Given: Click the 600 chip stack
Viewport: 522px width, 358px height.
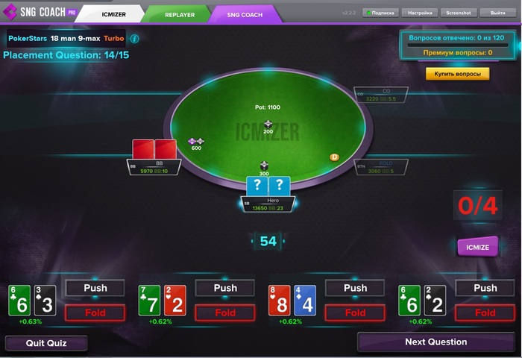Looking at the screenshot, I should [196, 144].
